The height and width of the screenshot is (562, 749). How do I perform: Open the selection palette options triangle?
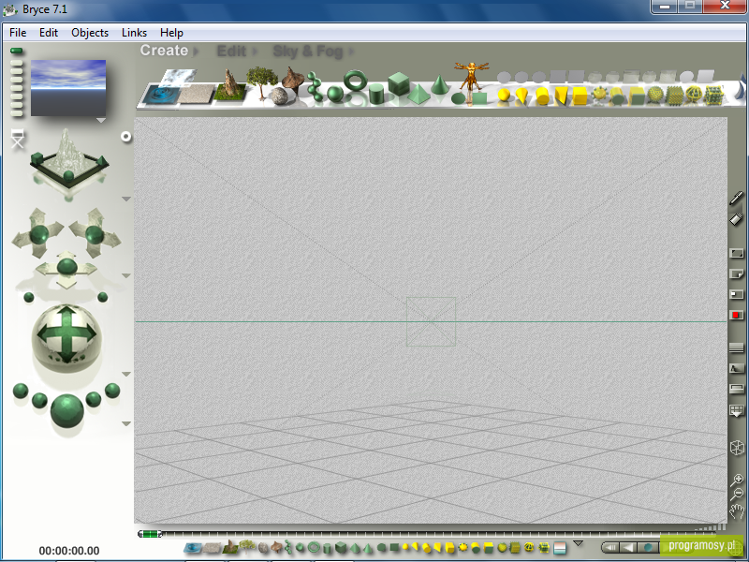pos(578,543)
